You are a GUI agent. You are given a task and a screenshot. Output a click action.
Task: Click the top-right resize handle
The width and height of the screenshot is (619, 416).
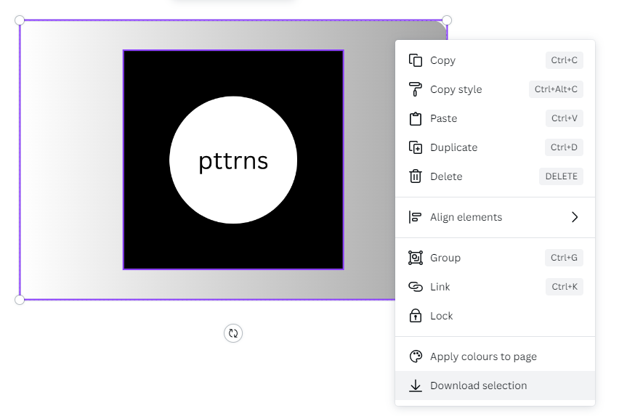click(x=447, y=20)
